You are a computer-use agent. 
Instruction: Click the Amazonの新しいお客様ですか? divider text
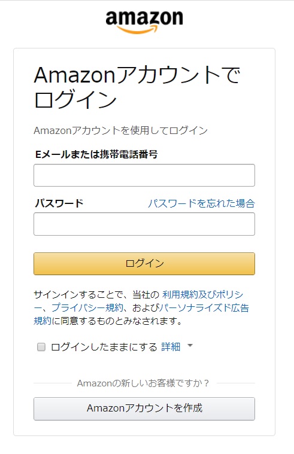[143, 383]
